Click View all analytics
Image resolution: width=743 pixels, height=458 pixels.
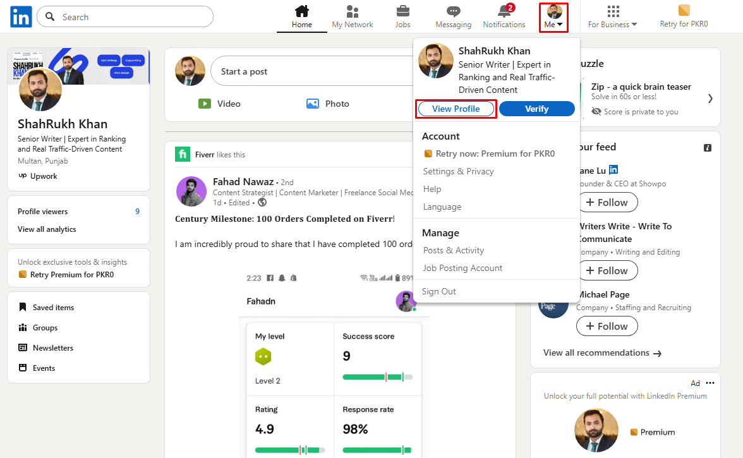(x=47, y=229)
